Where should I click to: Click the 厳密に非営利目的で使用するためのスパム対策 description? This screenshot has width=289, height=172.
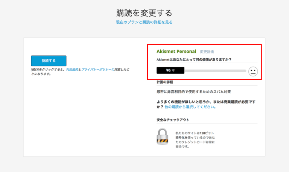pyautogui.click(x=194, y=92)
